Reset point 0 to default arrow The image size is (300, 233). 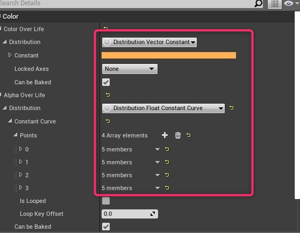[167, 149]
